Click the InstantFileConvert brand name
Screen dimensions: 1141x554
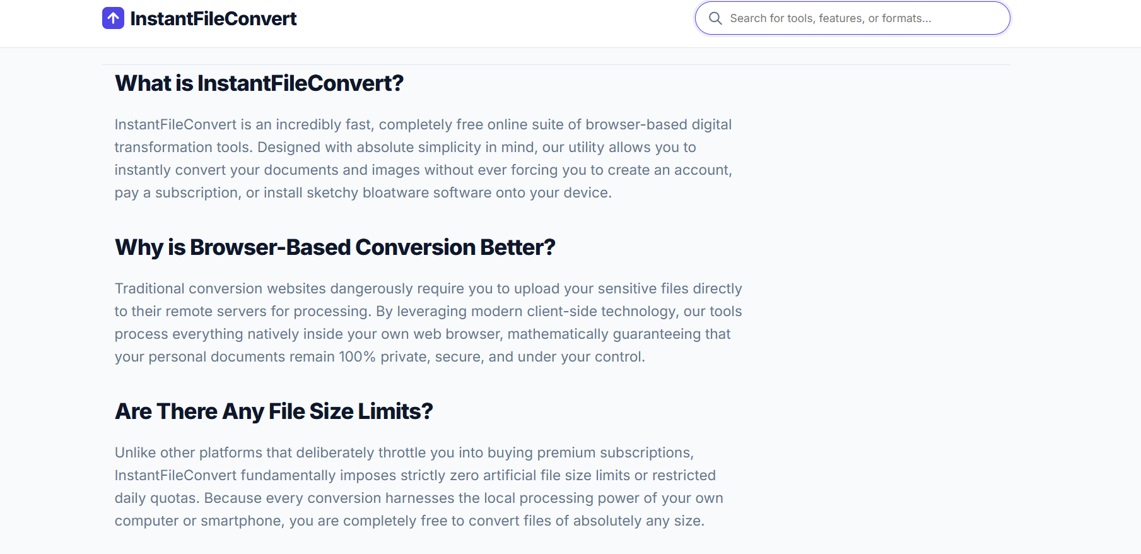point(213,18)
